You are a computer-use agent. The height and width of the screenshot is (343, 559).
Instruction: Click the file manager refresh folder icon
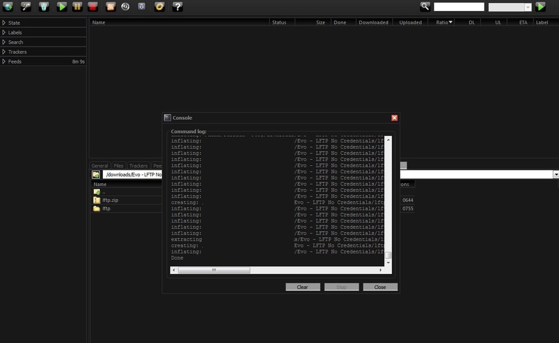(96, 174)
